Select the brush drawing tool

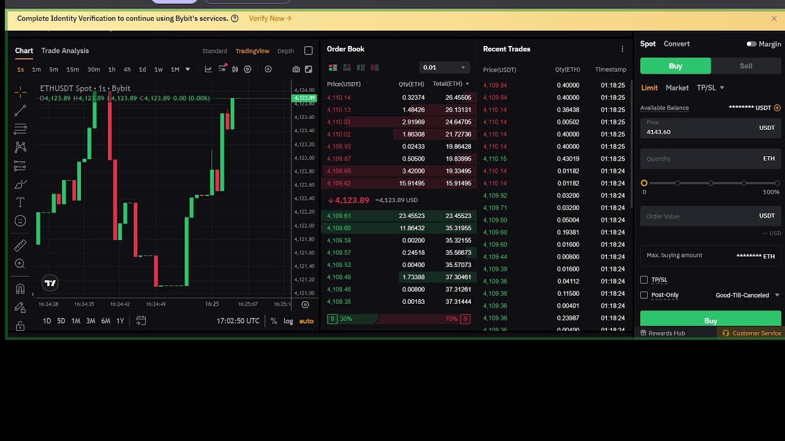coord(20,184)
